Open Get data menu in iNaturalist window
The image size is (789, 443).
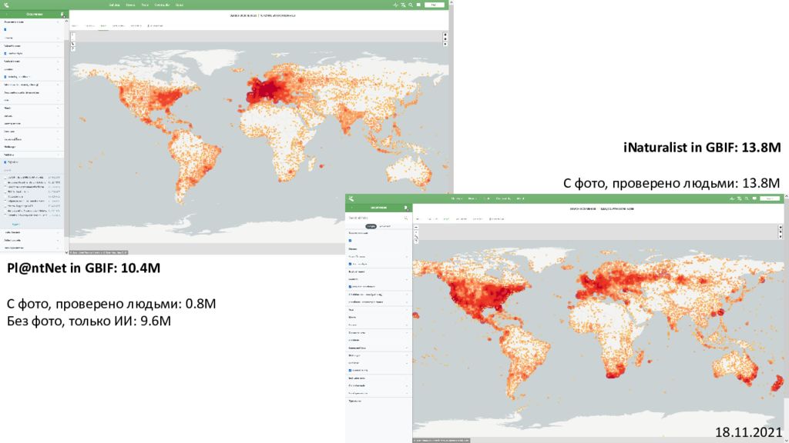pos(456,199)
